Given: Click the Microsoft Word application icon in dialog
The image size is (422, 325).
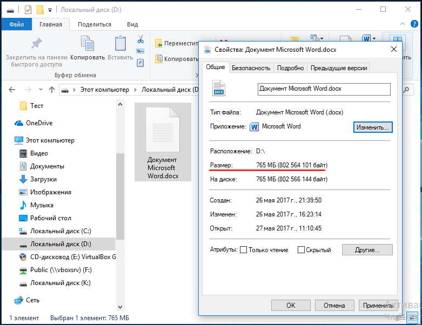Looking at the screenshot, I should tap(254, 127).
